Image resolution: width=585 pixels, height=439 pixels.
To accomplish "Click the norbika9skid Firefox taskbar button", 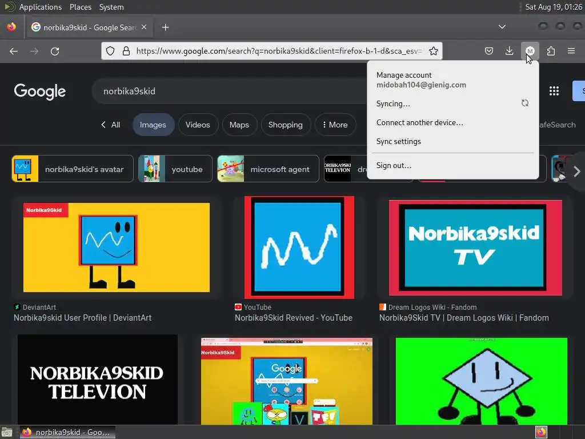I will [67, 432].
